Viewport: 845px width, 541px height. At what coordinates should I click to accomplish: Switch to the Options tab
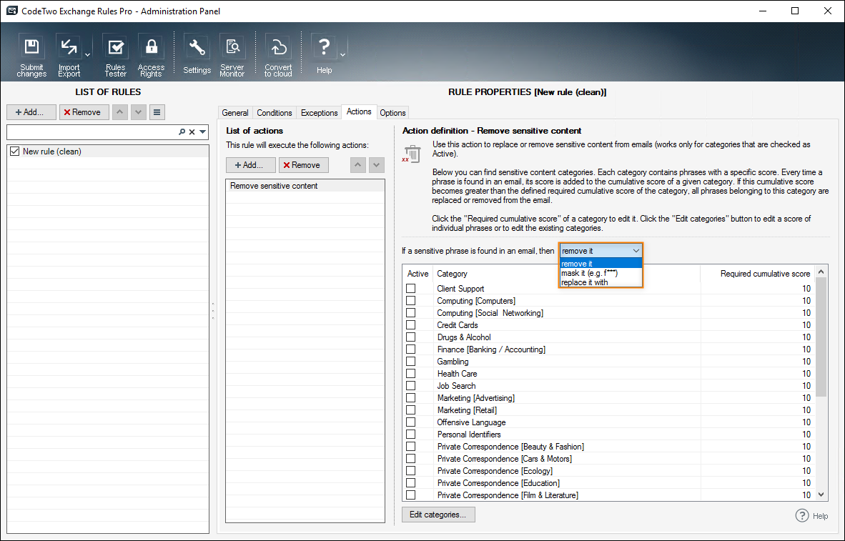tap(392, 113)
